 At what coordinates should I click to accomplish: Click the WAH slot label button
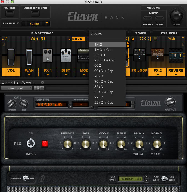point(29,71)
